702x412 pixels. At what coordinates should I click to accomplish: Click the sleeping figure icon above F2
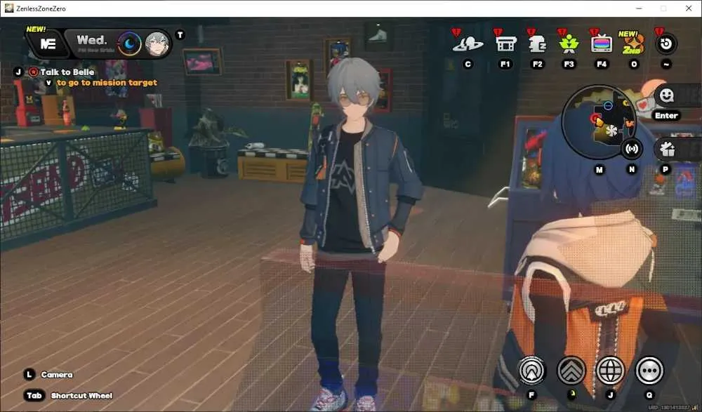(537, 44)
